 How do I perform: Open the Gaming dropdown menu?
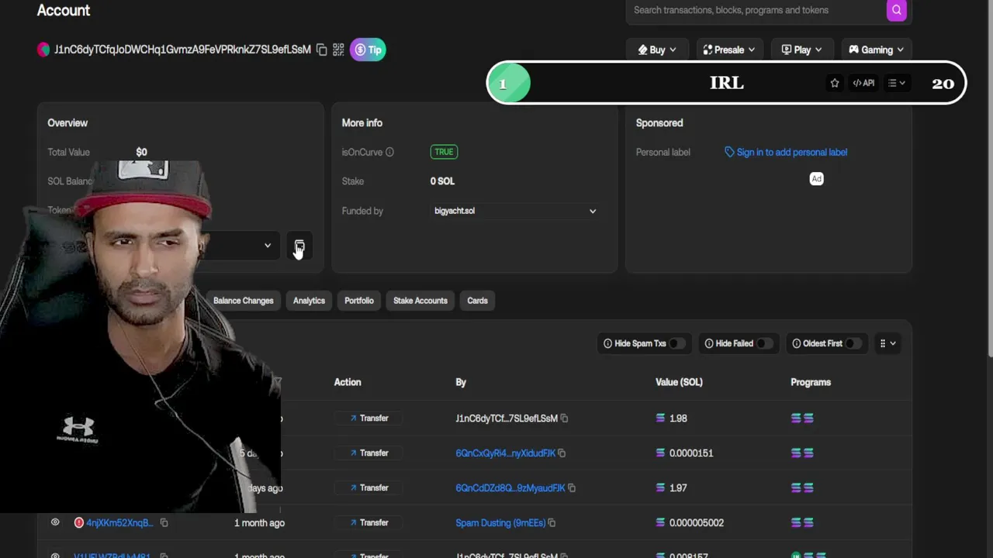877,50
